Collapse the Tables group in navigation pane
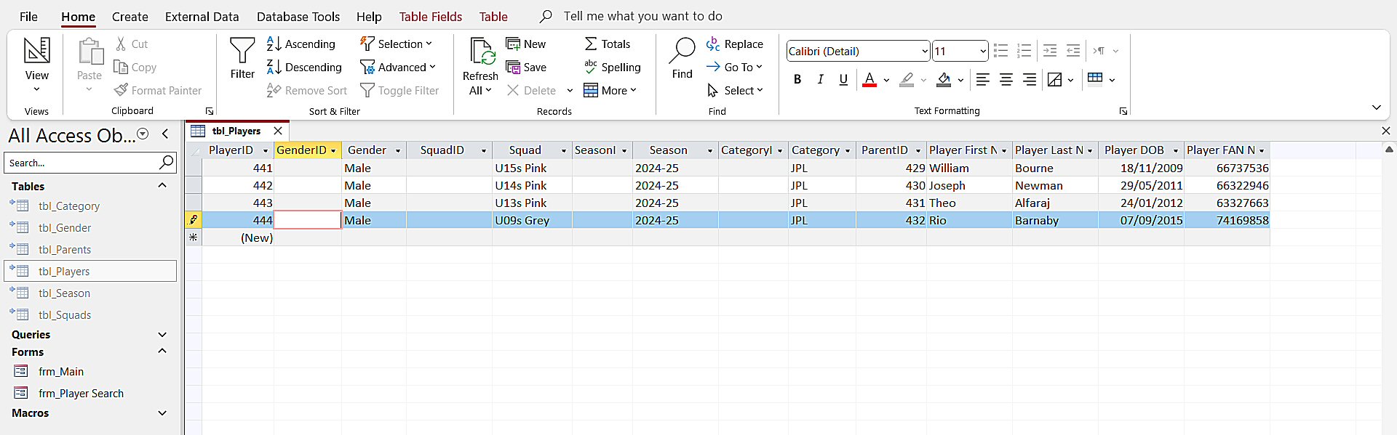 (x=162, y=186)
